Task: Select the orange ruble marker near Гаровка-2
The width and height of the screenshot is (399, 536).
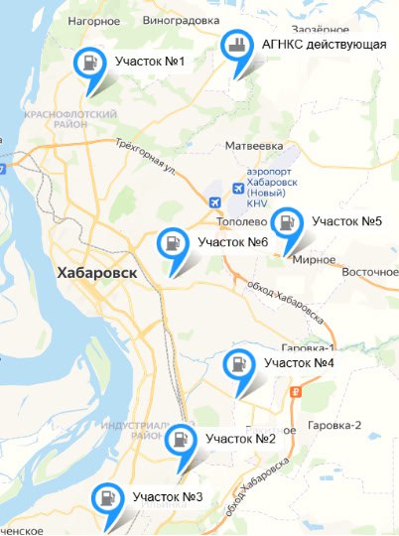Action: (x=296, y=392)
